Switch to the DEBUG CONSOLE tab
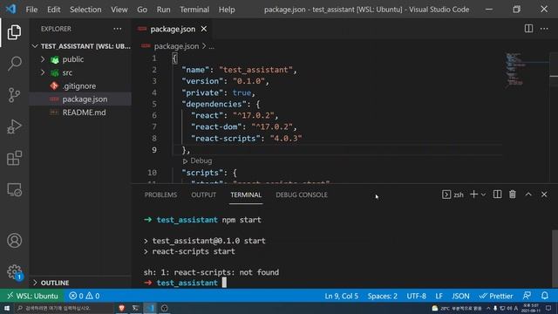 tap(302, 195)
